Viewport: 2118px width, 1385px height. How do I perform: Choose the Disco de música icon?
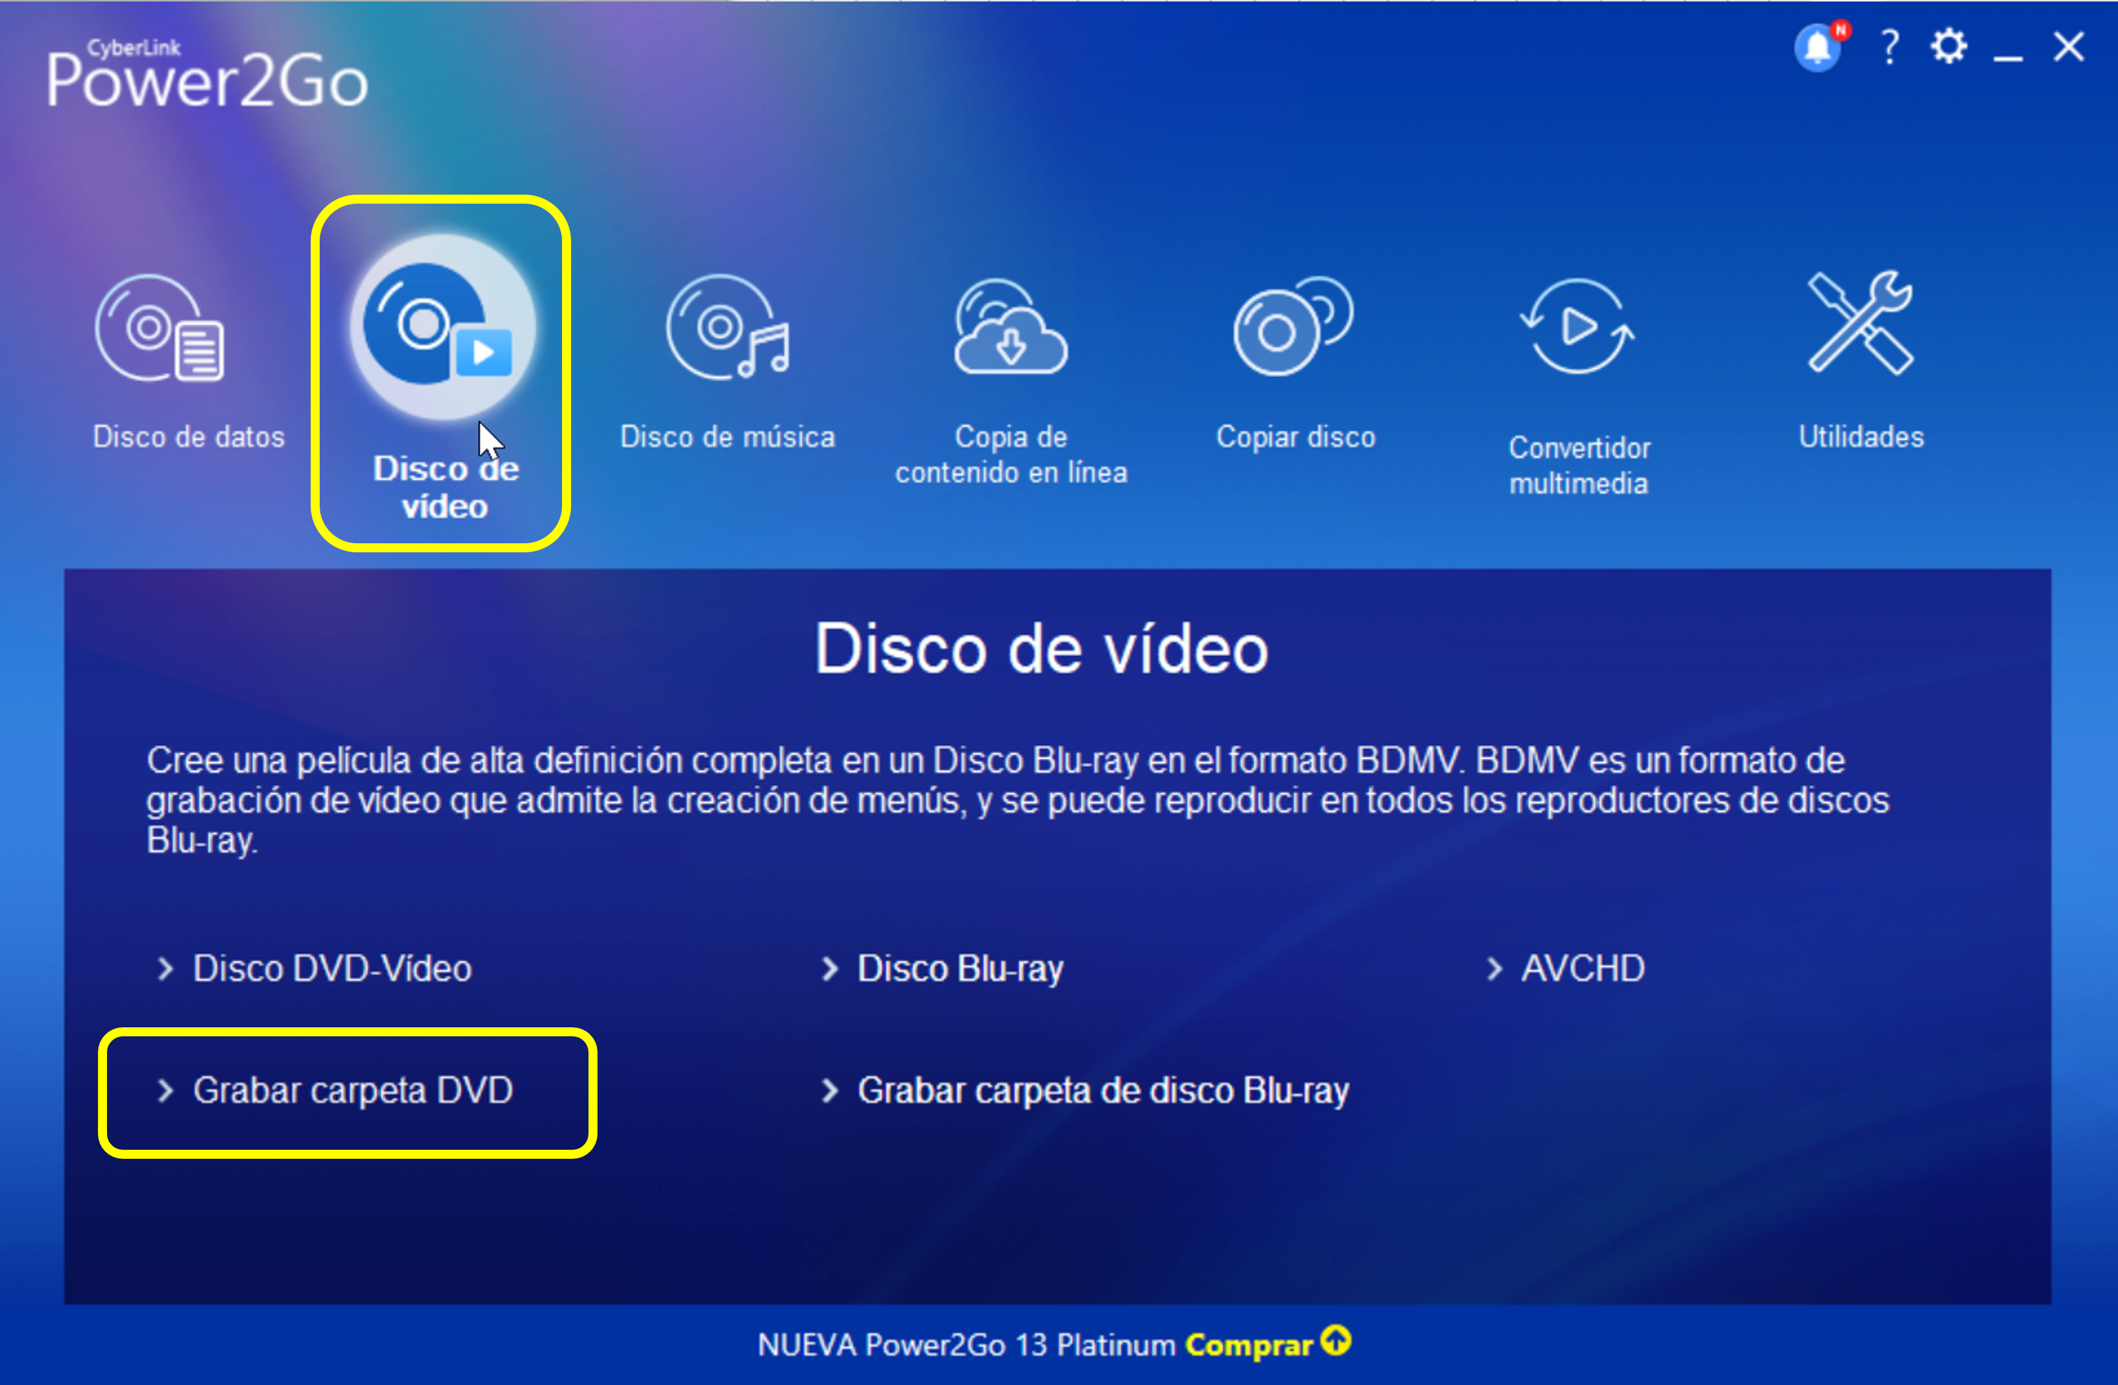(x=728, y=327)
